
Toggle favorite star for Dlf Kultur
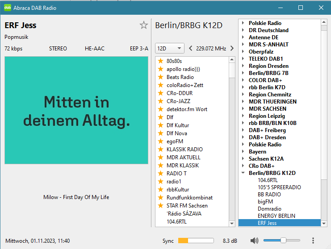(160, 125)
